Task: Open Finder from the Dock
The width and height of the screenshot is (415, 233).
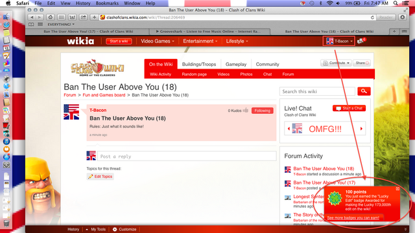Action: coord(6,17)
